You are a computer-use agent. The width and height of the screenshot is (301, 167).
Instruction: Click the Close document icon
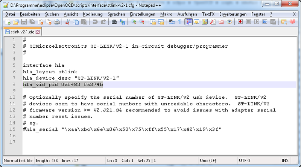pos(40,22)
